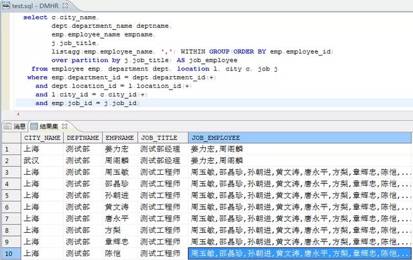
Task: Place cursor on the from employee emp line
Action: 154,69
